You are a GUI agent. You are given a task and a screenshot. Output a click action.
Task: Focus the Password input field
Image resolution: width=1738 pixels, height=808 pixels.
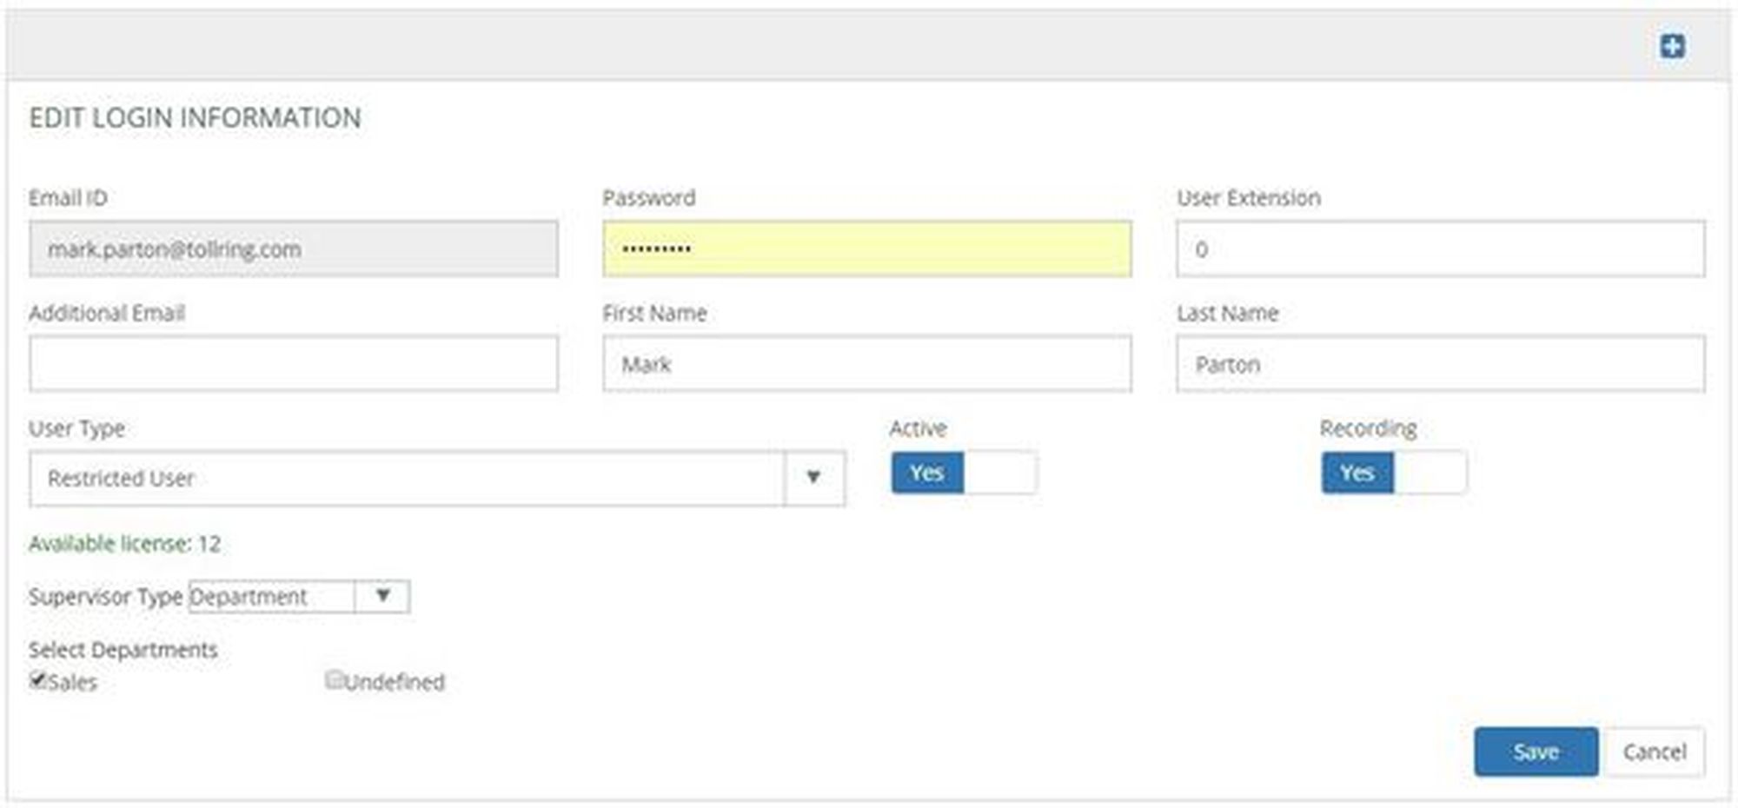(x=866, y=249)
